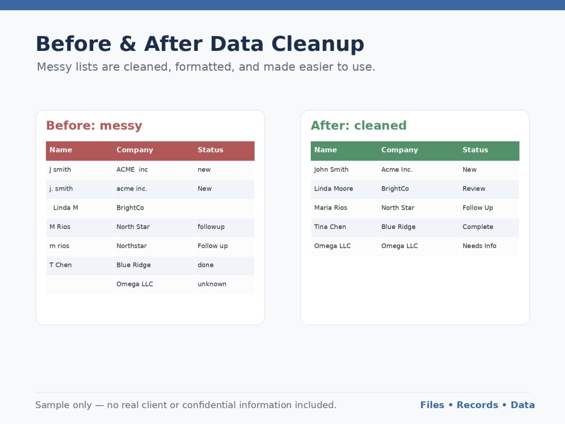Click the 'J smith' cell
Image resolution: width=565 pixels, height=424 pixels.
(x=79, y=170)
